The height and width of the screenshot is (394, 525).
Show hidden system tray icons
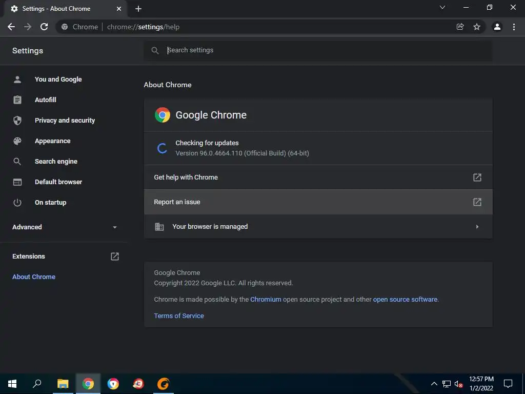pos(434,384)
